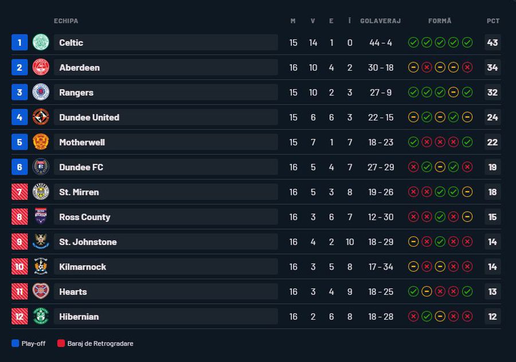Click the Hibernian crest icon
Image resolution: width=516 pixels, height=362 pixels.
(x=41, y=316)
